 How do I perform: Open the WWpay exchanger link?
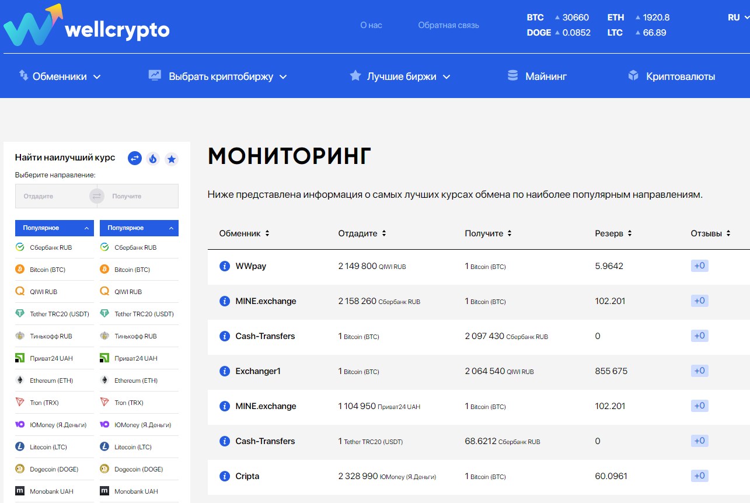[250, 266]
